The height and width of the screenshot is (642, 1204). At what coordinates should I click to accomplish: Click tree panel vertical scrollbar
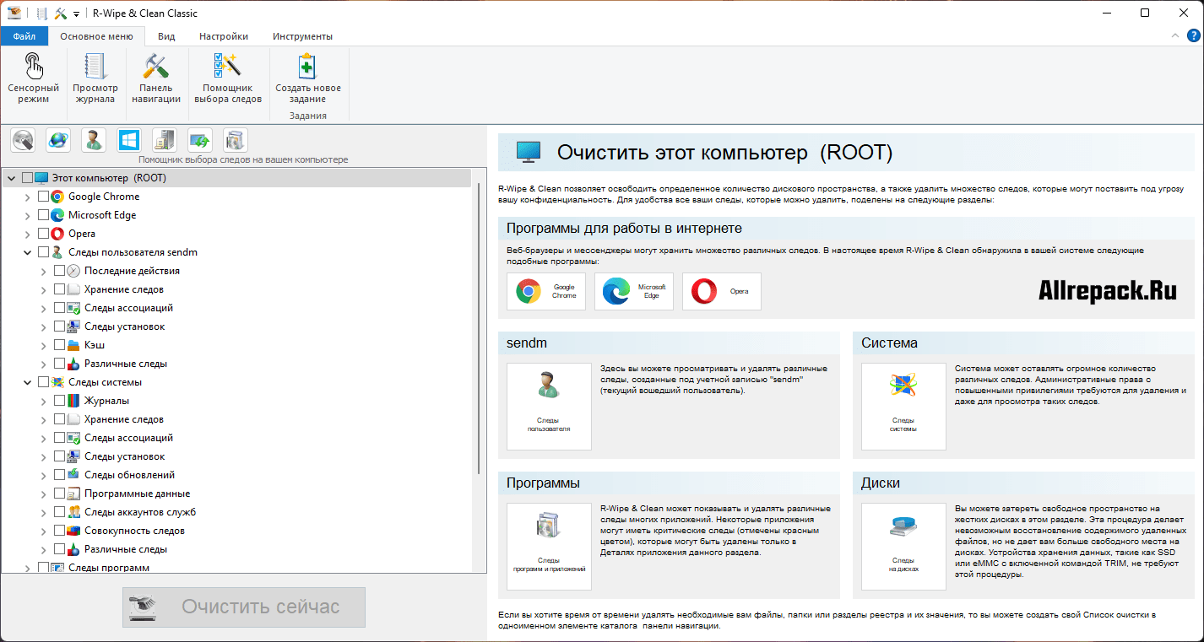pyautogui.click(x=480, y=329)
